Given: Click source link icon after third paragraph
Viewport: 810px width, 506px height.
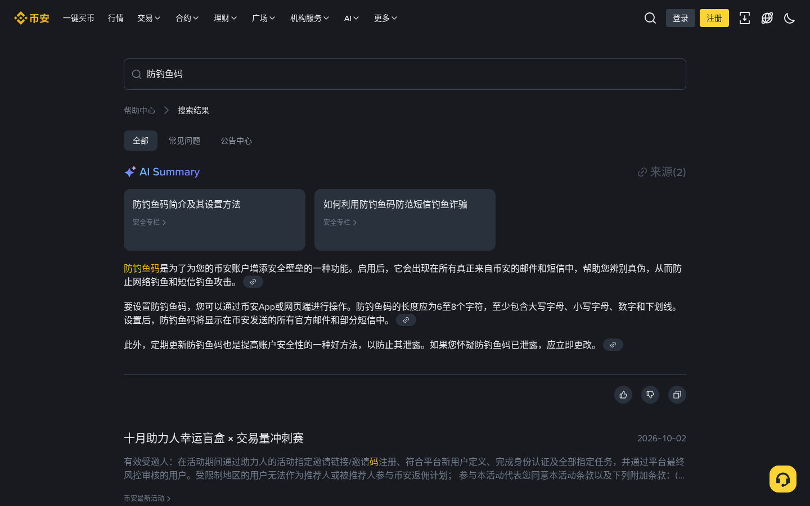Looking at the screenshot, I should click(x=613, y=345).
